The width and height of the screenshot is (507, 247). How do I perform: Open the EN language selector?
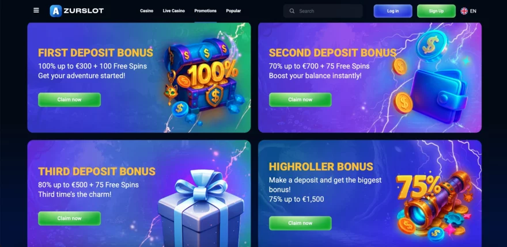pos(473,11)
